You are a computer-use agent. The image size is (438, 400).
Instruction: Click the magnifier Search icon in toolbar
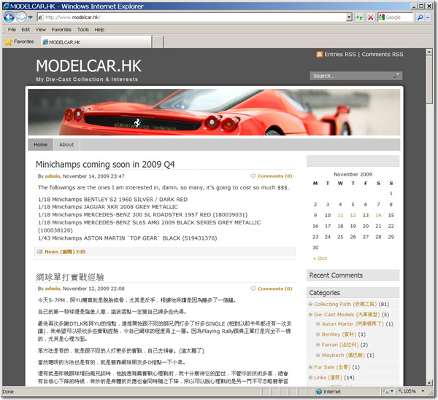(x=420, y=17)
